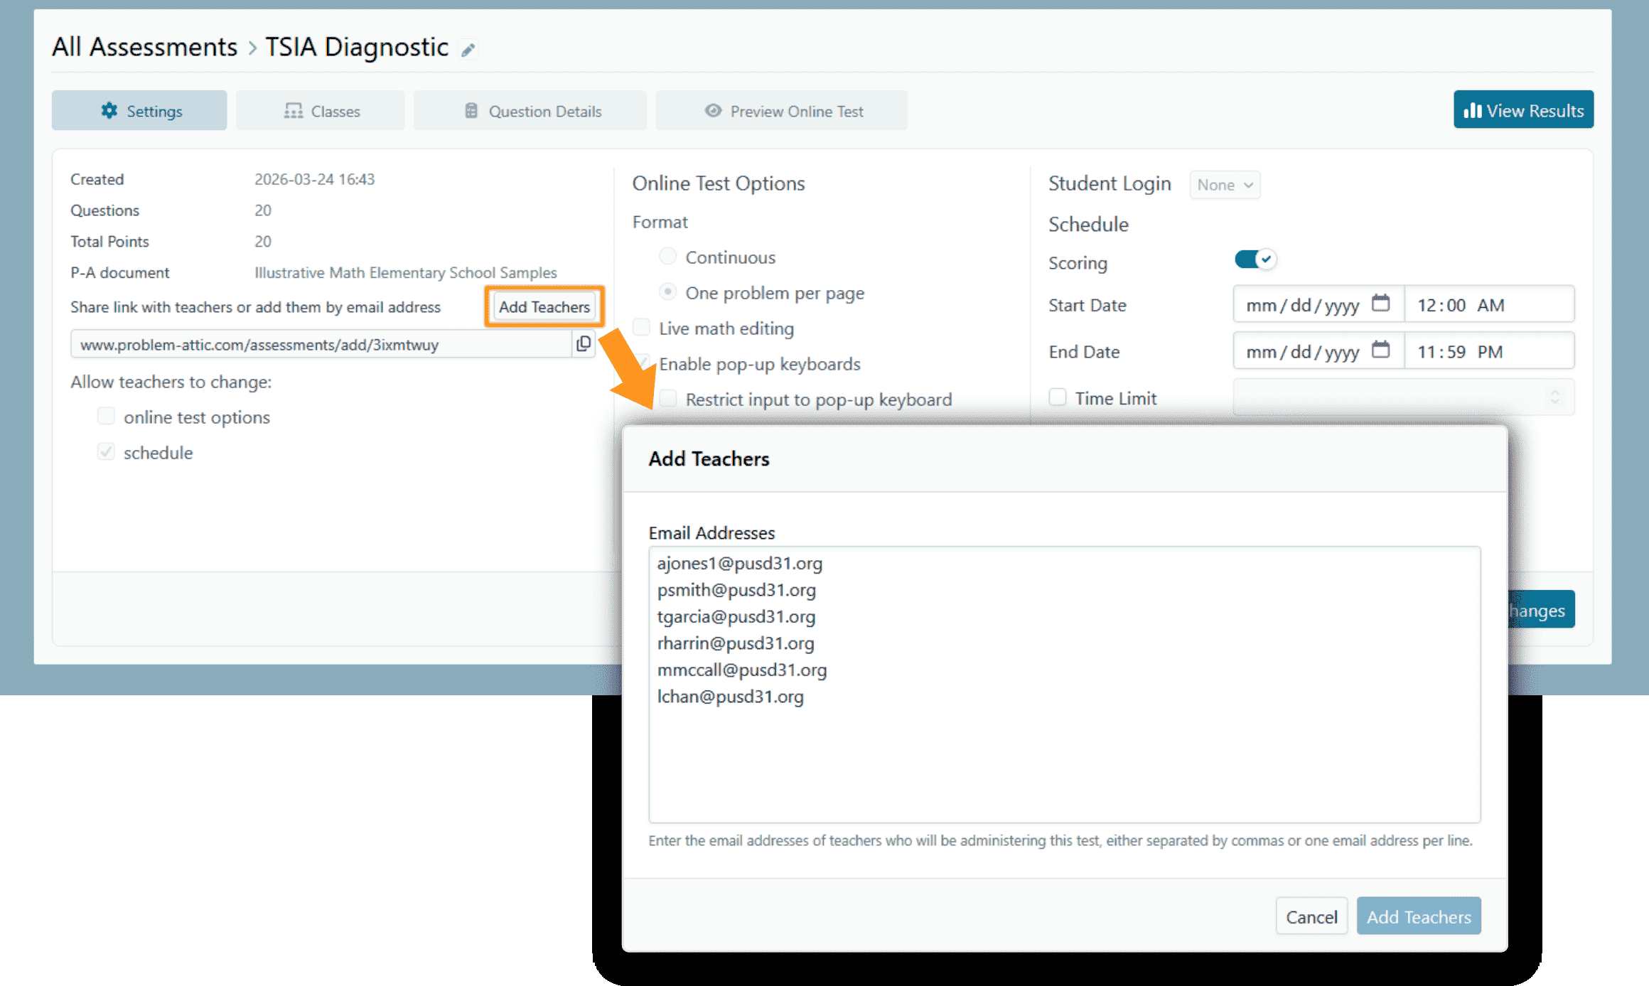Go to All Assessments breadcrumb
The image size is (1649, 986).
tap(144, 47)
